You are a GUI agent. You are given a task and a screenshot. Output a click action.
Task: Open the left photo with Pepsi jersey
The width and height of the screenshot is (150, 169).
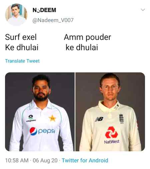click(x=40, y=112)
